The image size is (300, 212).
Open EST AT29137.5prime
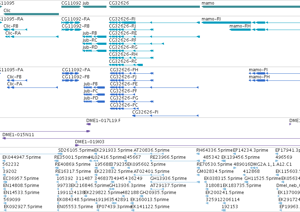157,189
